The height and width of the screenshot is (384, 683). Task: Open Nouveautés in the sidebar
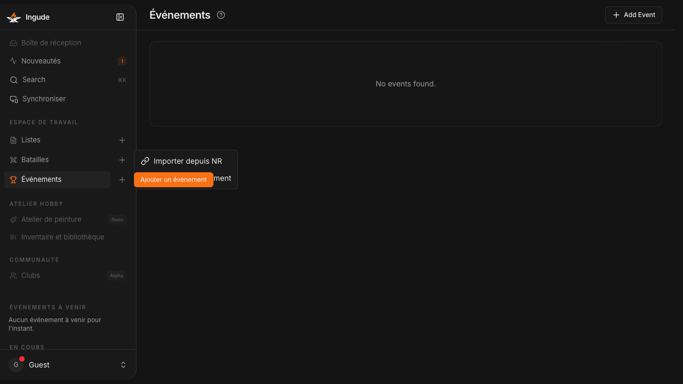click(x=68, y=61)
